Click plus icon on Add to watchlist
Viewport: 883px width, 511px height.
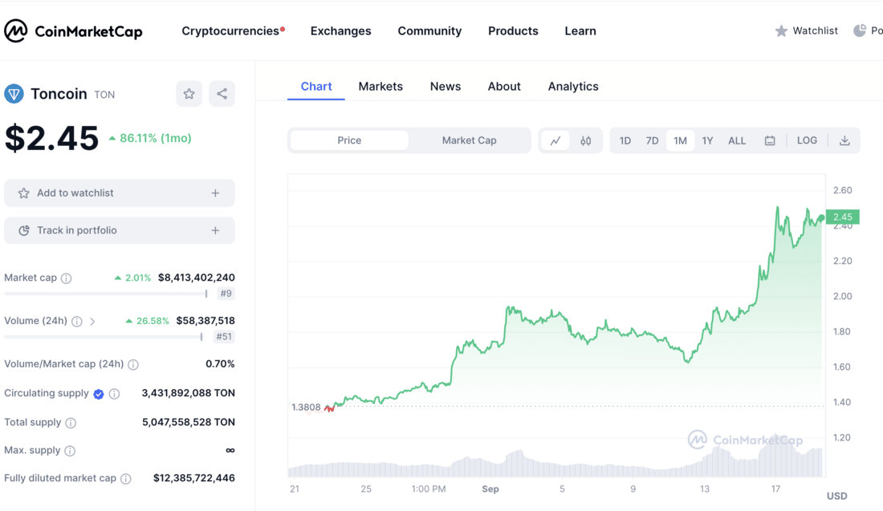point(215,193)
